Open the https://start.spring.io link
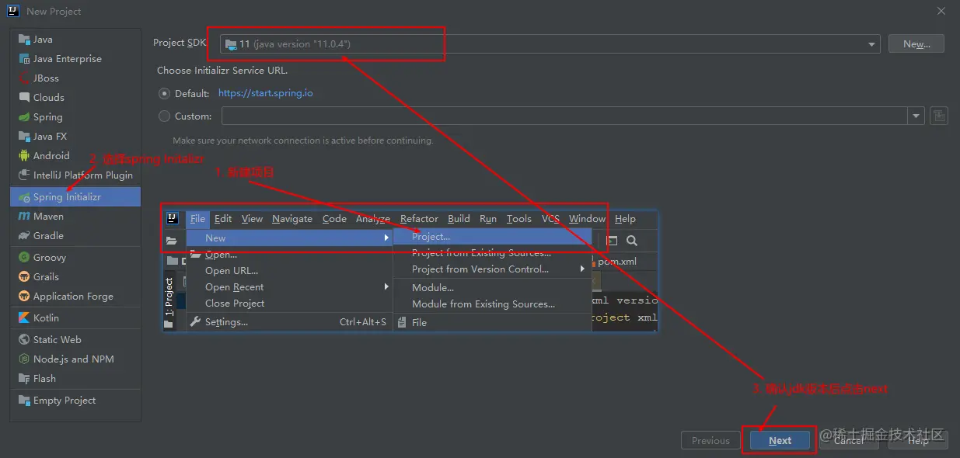This screenshot has height=458, width=960. coord(266,93)
